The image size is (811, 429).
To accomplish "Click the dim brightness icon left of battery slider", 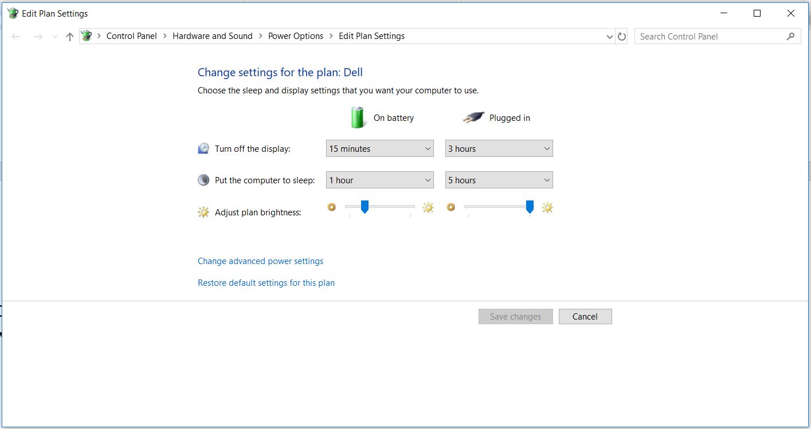I will tap(332, 207).
